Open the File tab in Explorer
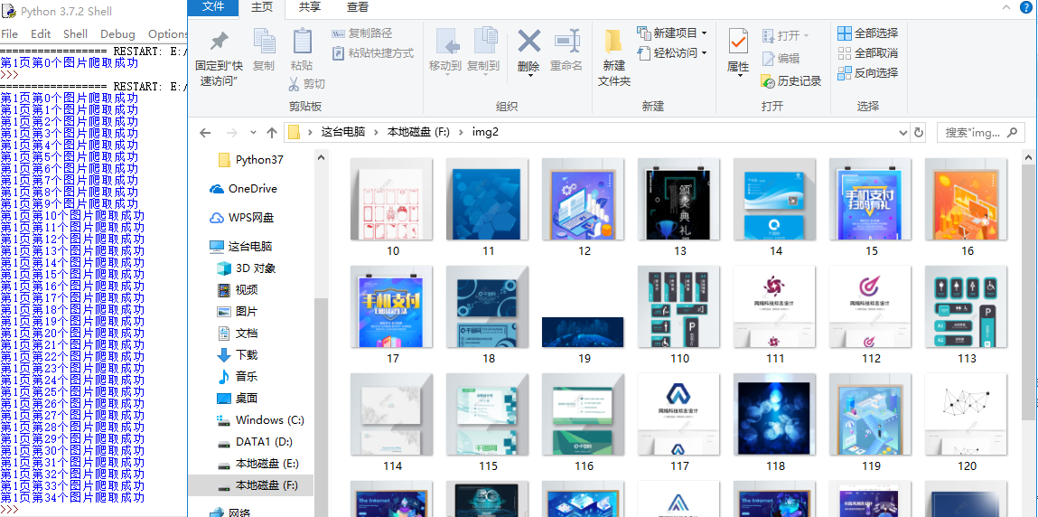Screen dimensions: 1038x517 coord(213,7)
